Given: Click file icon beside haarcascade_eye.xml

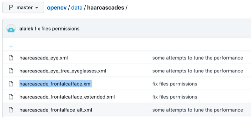Looking at the screenshot, I should pos(11,58).
